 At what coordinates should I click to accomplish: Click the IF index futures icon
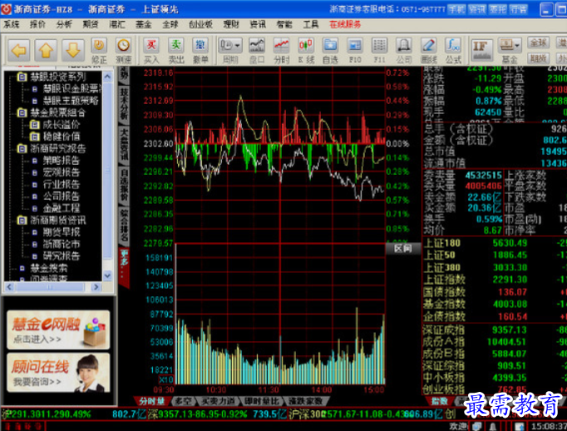click(x=482, y=50)
